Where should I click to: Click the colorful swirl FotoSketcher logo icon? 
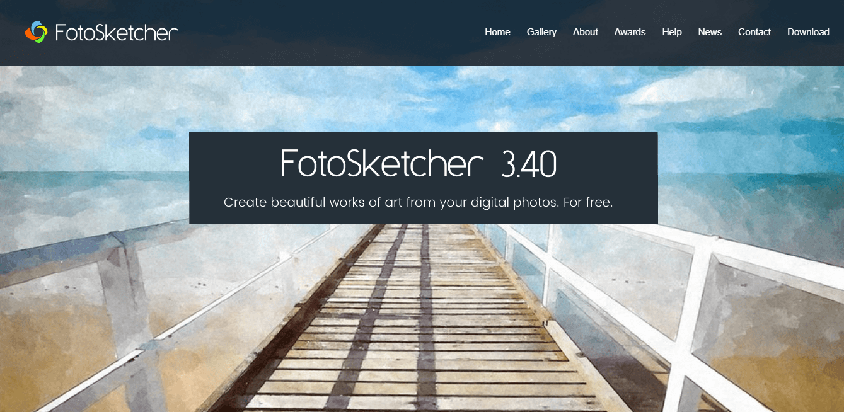click(x=36, y=32)
